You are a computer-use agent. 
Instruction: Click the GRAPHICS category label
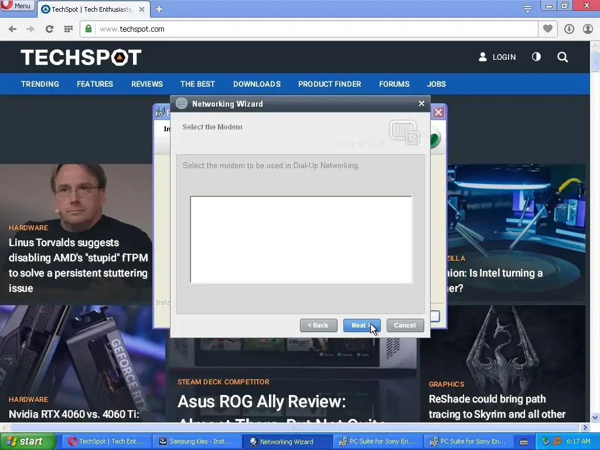pos(446,384)
